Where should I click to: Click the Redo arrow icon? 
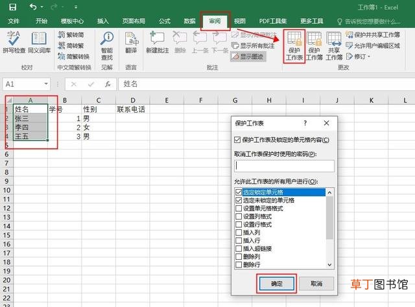click(x=54, y=7)
